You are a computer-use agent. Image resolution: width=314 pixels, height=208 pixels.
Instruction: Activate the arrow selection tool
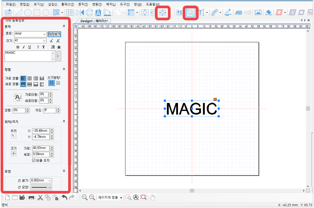click(x=190, y=13)
